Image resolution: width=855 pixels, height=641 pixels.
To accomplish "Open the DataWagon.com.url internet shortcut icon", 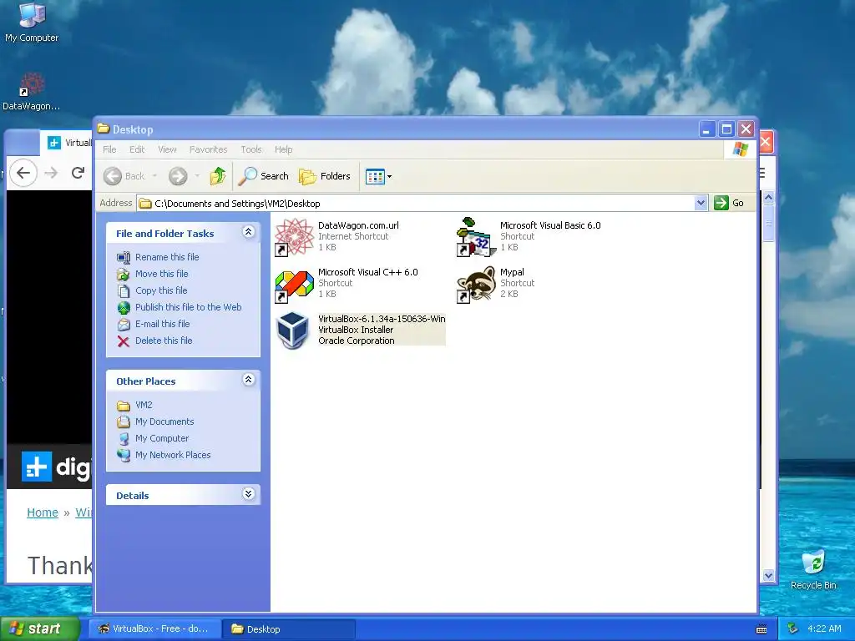I will [294, 237].
